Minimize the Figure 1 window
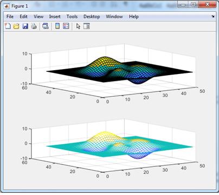This screenshot has width=219, height=195. pyautogui.click(x=183, y=5)
